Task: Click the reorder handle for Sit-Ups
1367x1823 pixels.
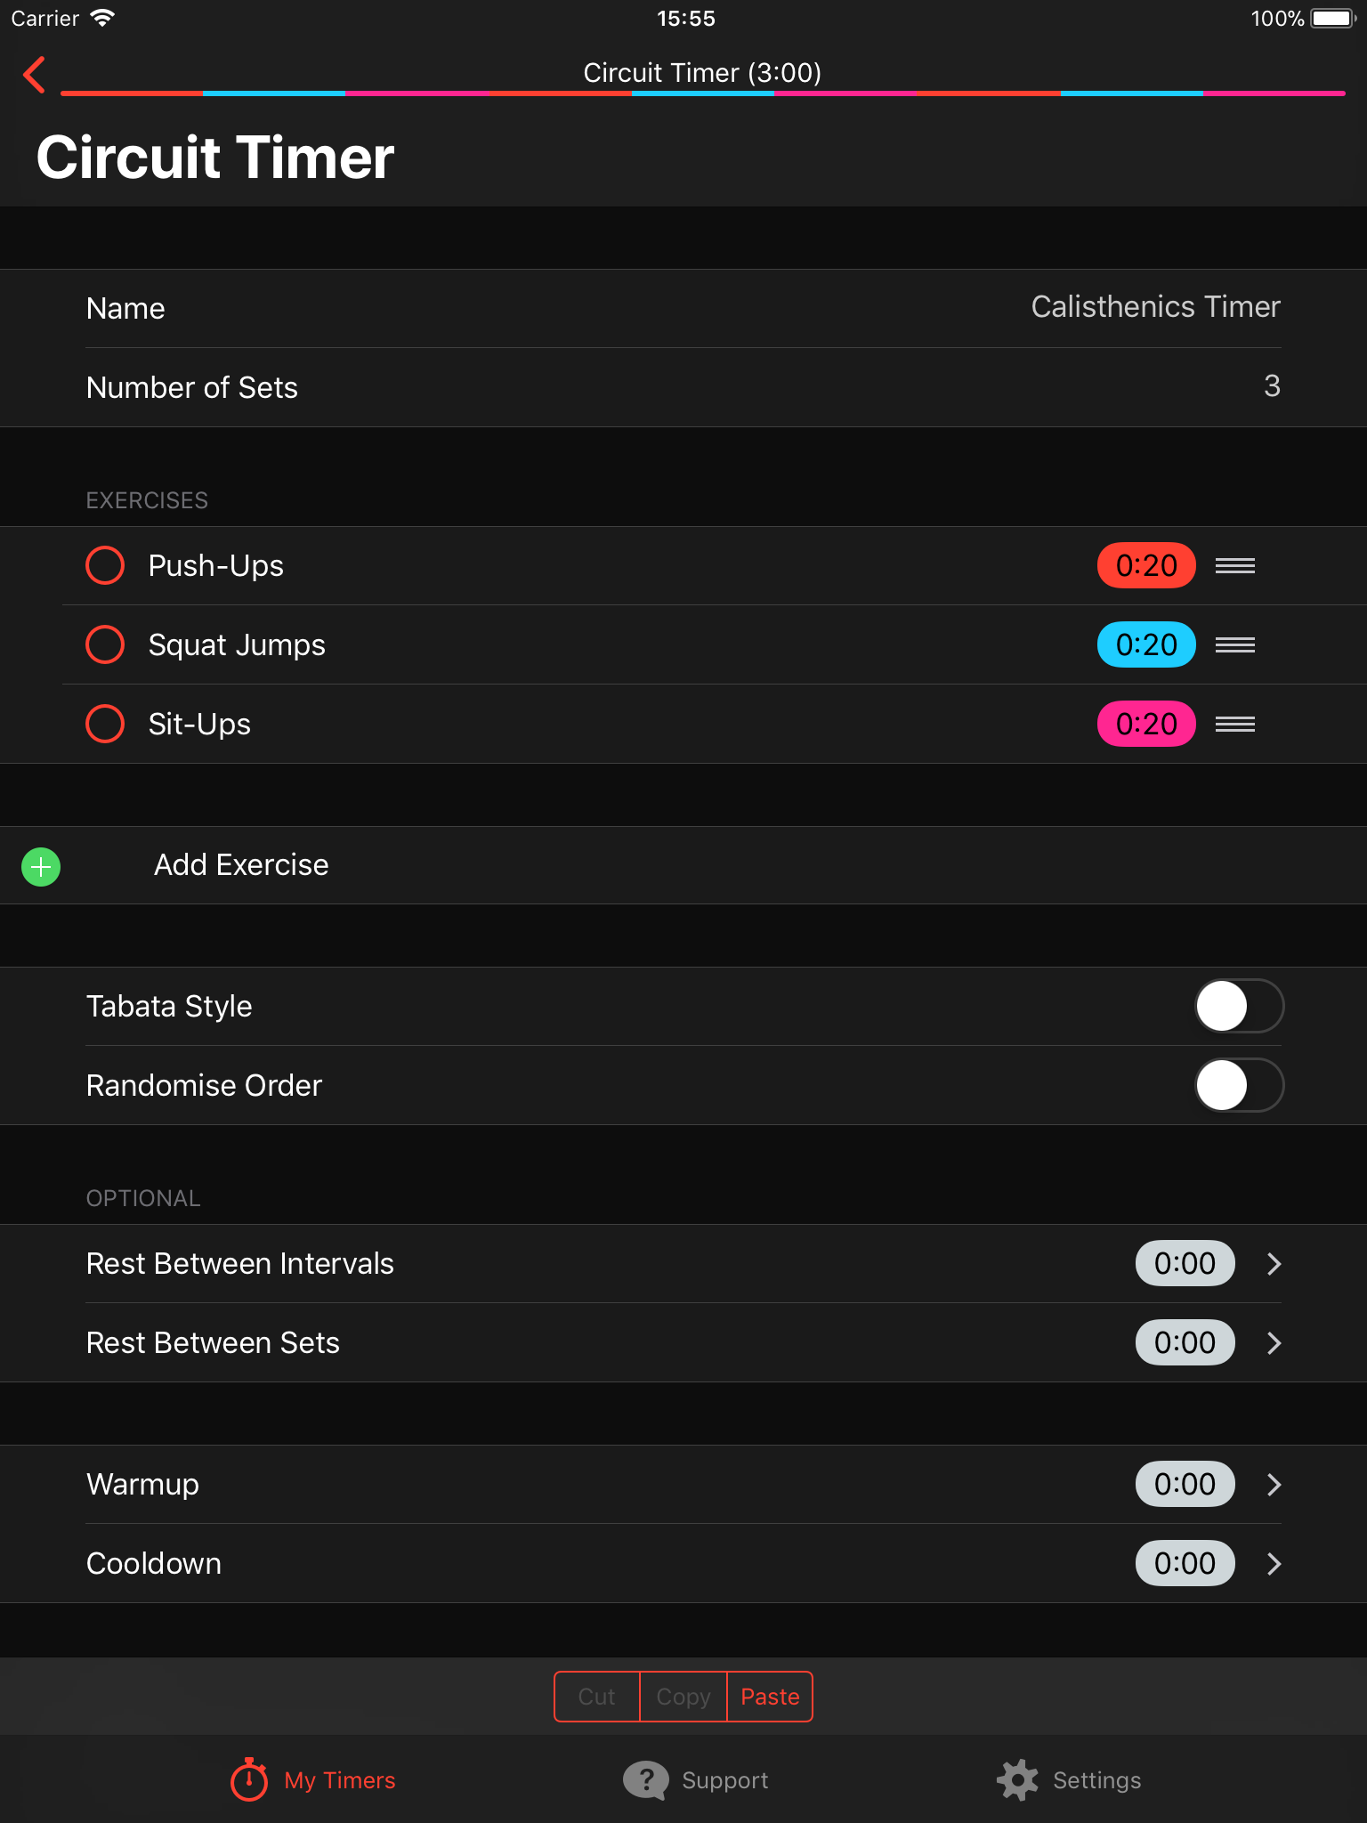Action: click(1235, 724)
